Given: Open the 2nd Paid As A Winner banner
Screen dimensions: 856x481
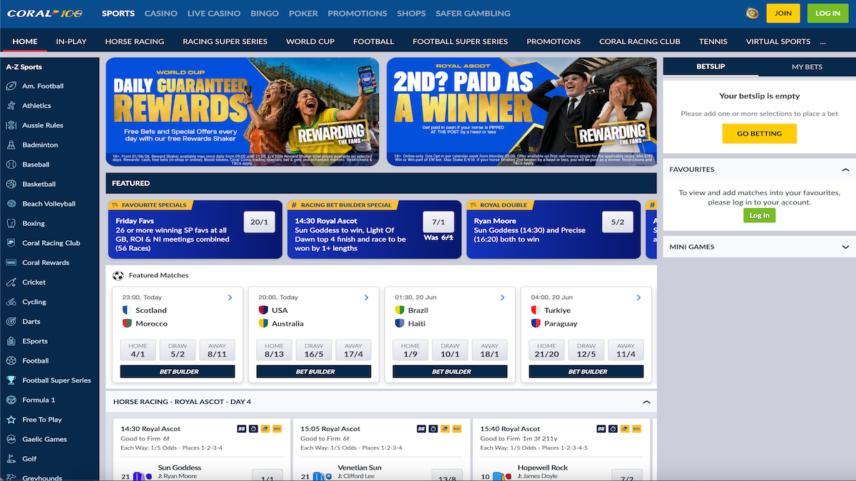Looking at the screenshot, I should (x=522, y=110).
